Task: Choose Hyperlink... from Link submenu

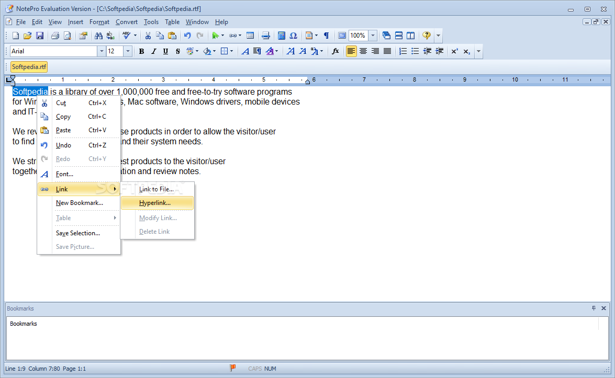Action: [157, 203]
